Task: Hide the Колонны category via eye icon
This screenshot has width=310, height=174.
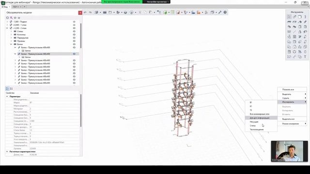Action: click(74, 34)
